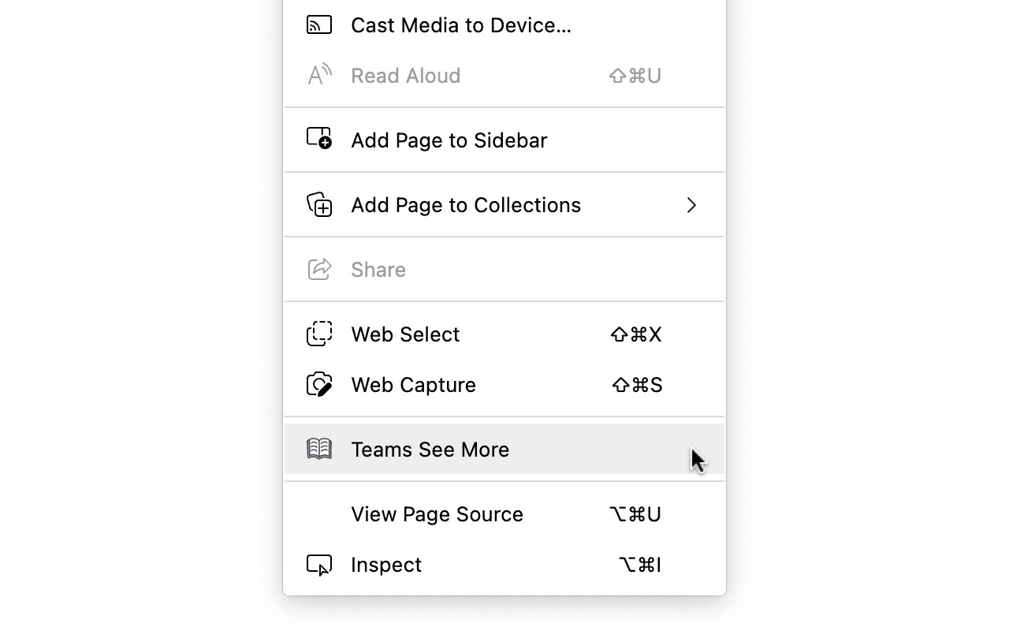Click the Web Capture camera icon

pyautogui.click(x=319, y=384)
